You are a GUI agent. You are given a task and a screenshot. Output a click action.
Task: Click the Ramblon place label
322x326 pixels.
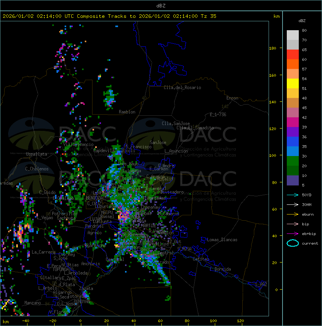127,112
